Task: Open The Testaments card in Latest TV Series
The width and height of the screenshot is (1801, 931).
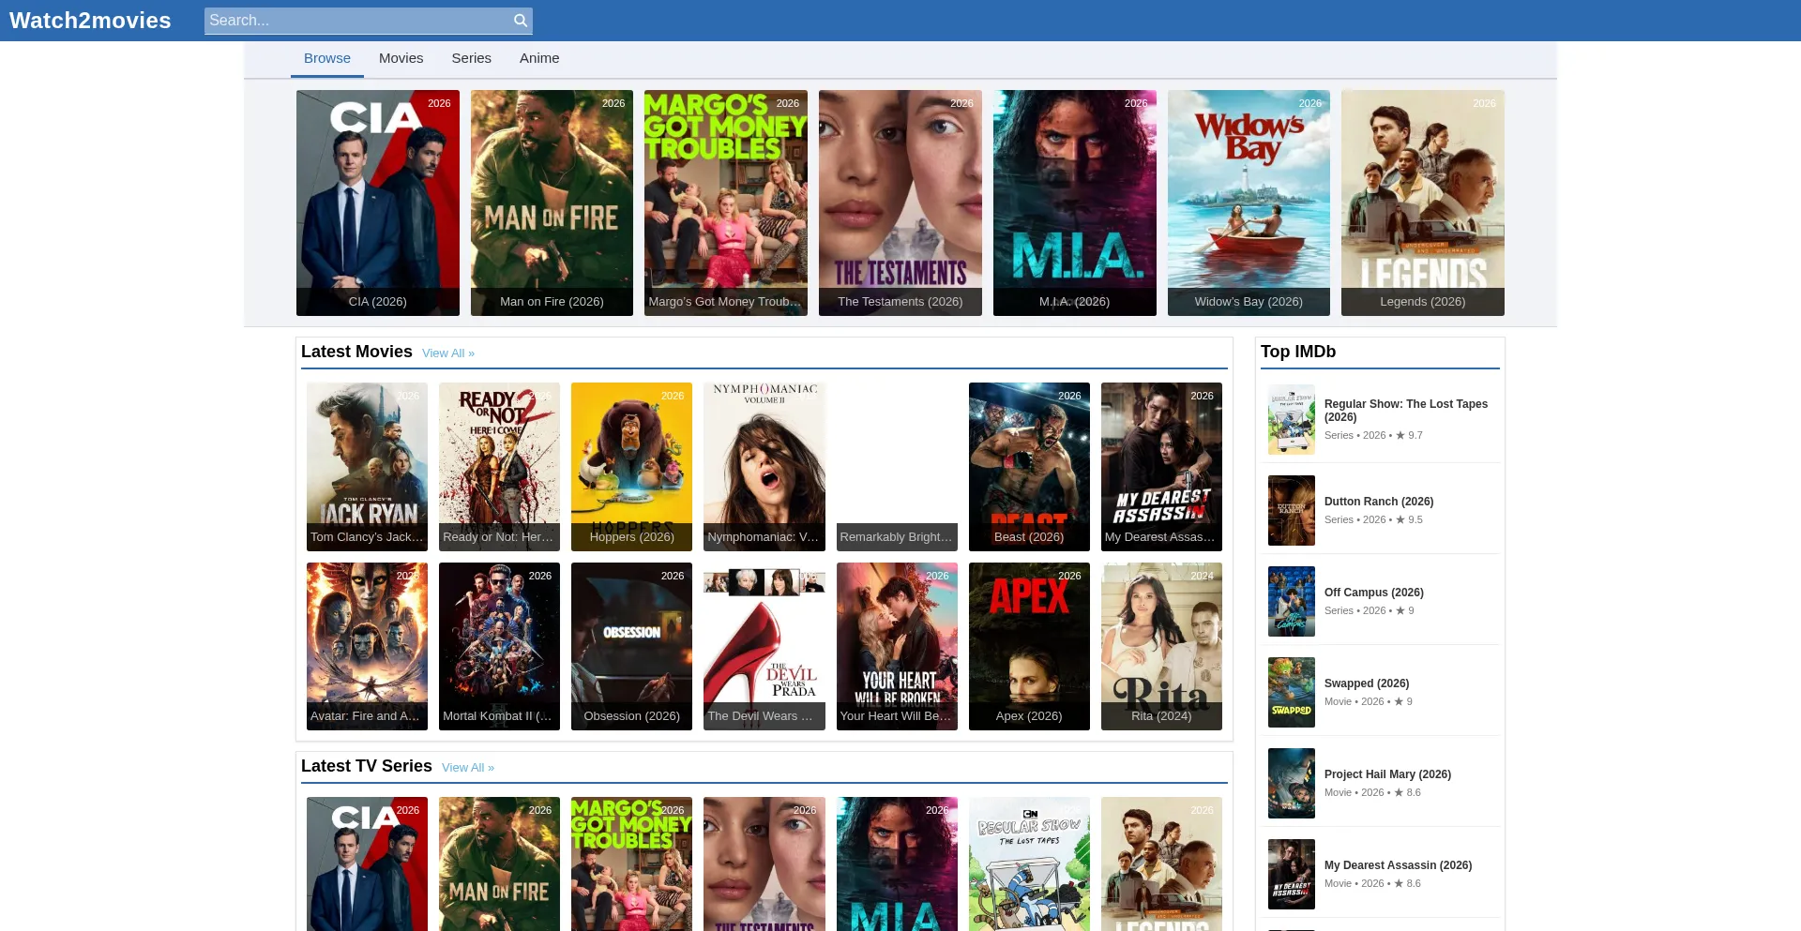Action: 764,863
